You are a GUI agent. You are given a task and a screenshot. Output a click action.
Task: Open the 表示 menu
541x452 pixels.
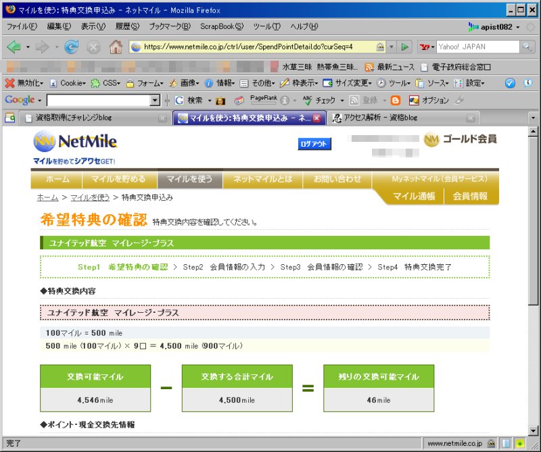coord(93,26)
